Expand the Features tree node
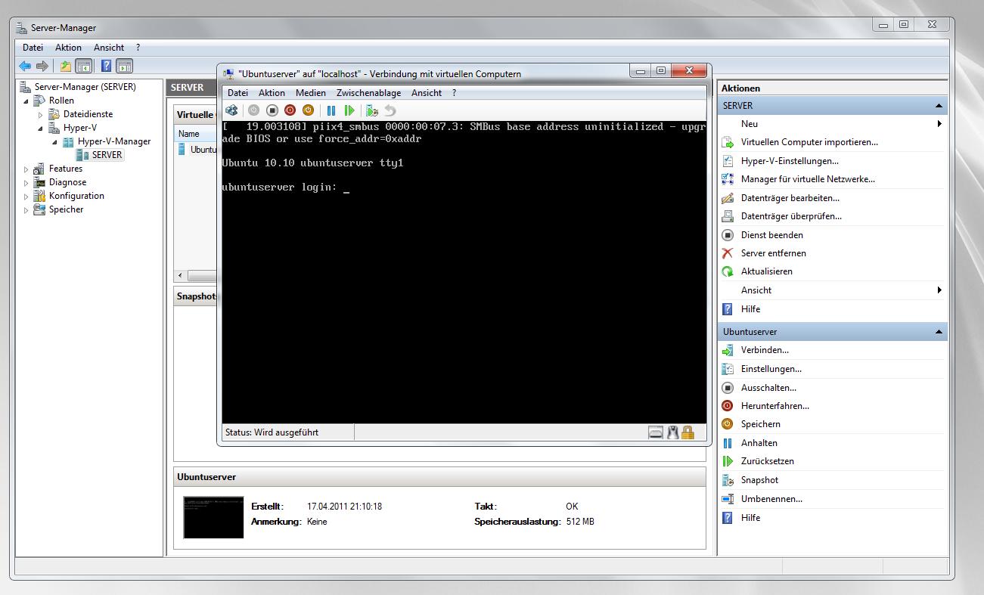Image resolution: width=984 pixels, height=595 pixels. tap(26, 169)
